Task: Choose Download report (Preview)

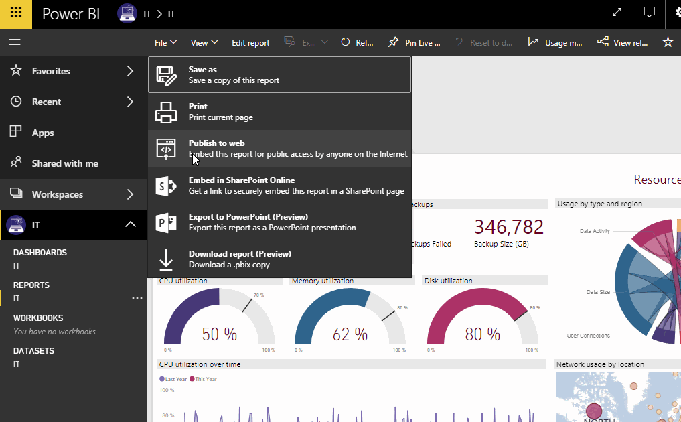Action: coord(279,259)
